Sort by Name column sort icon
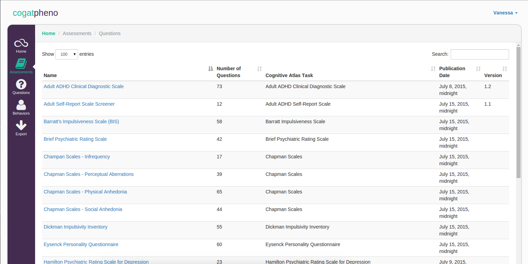Viewport: 528px width, 264px height. (x=211, y=69)
